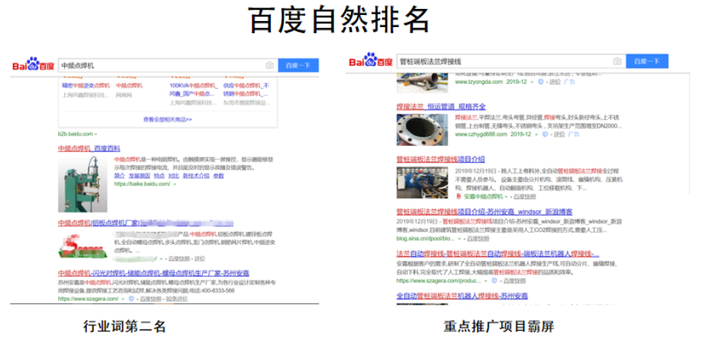The width and height of the screenshot is (702, 351).
Task: Click the shield icon on the www.tzyongda.com row
Action: (540, 82)
